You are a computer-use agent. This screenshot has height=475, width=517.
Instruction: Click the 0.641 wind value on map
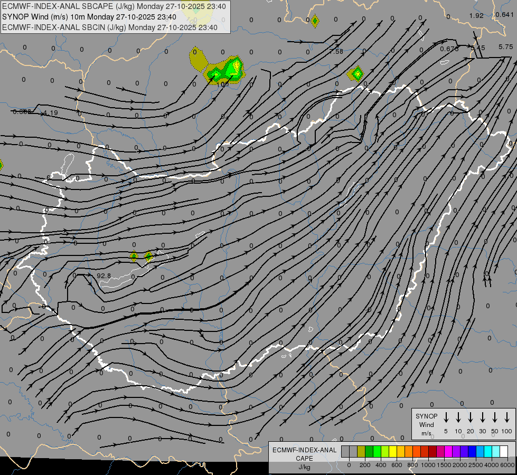coord(504,14)
